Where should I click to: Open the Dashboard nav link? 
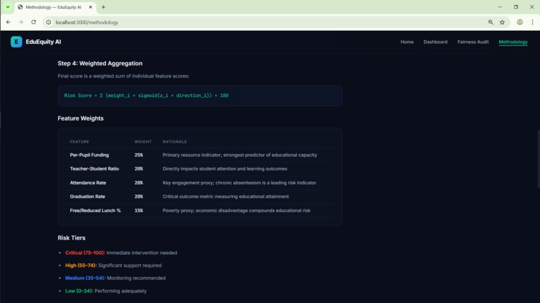(435, 42)
